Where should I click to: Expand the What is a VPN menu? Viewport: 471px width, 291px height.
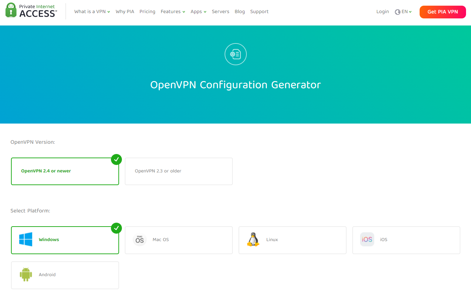[x=92, y=12]
